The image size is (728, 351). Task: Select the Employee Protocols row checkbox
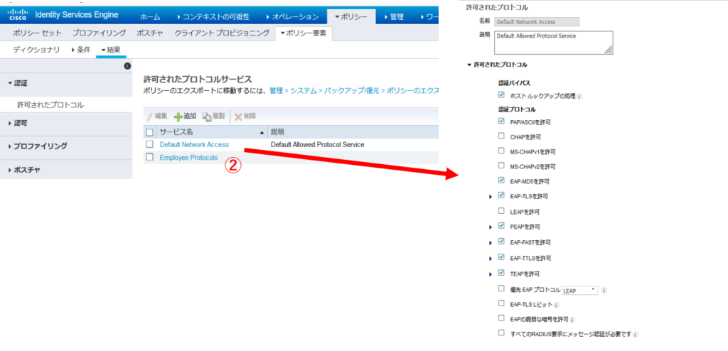tap(149, 157)
